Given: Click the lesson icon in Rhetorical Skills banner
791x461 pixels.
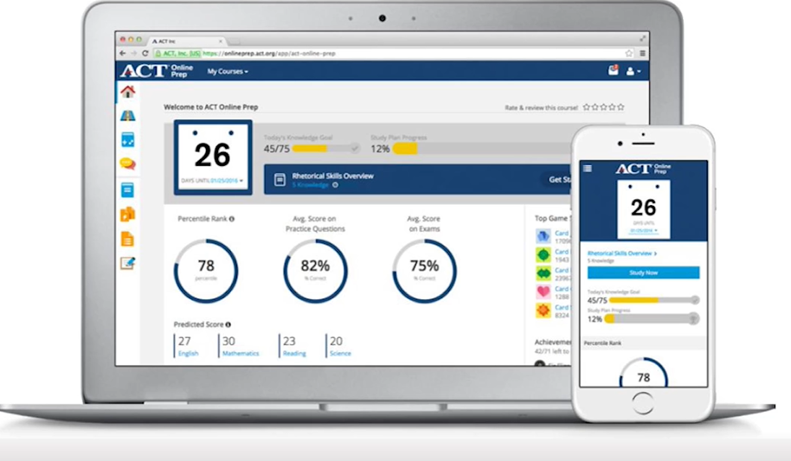Looking at the screenshot, I should (280, 180).
